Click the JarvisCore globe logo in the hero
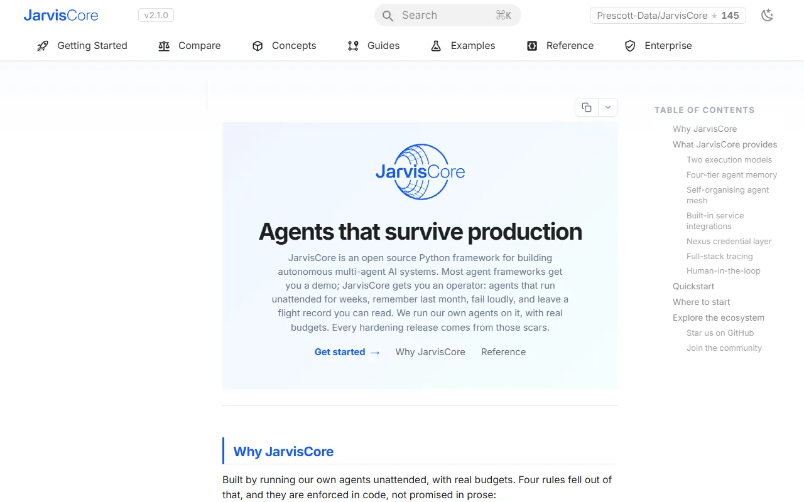Screen dimensions: 804x502 click(420, 172)
